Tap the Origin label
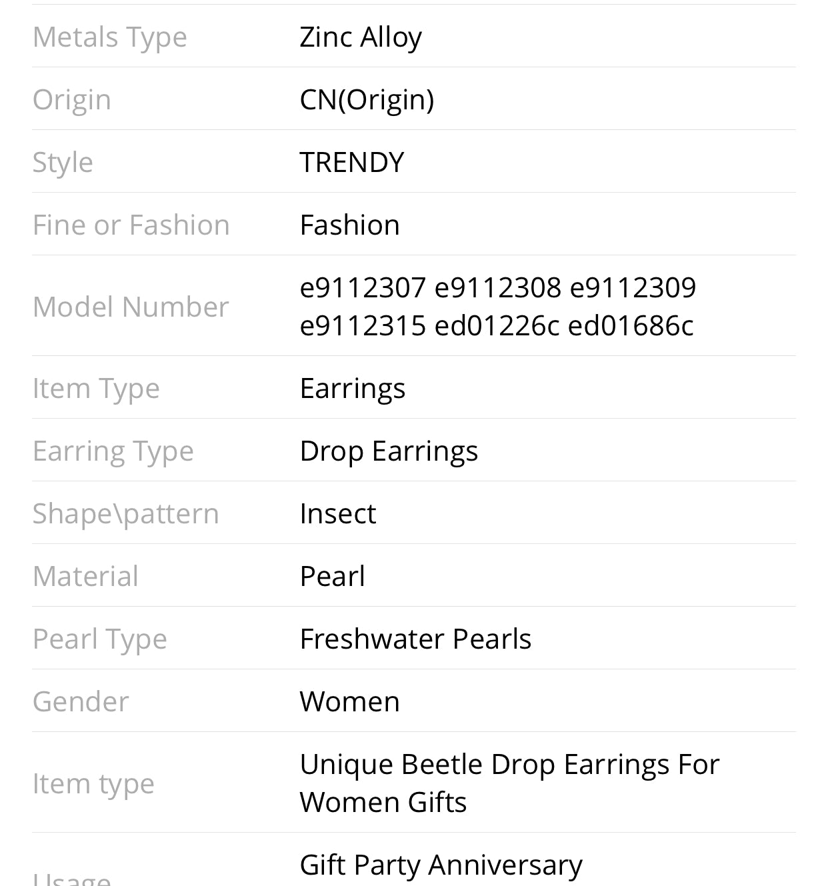 click(x=72, y=99)
